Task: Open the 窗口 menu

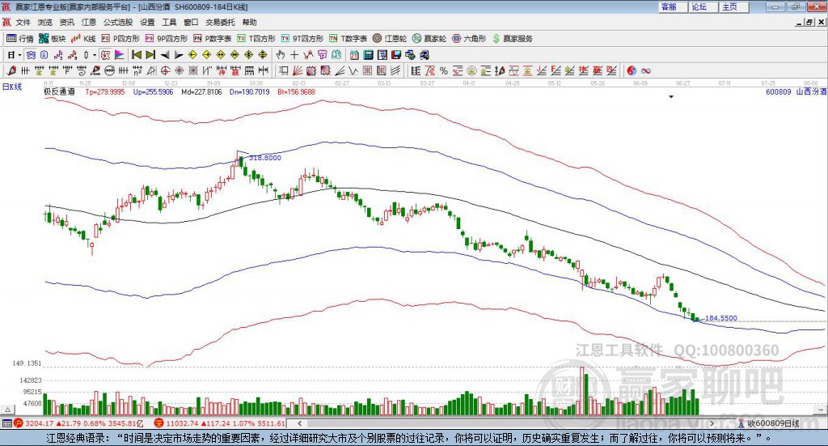Action: (191, 22)
